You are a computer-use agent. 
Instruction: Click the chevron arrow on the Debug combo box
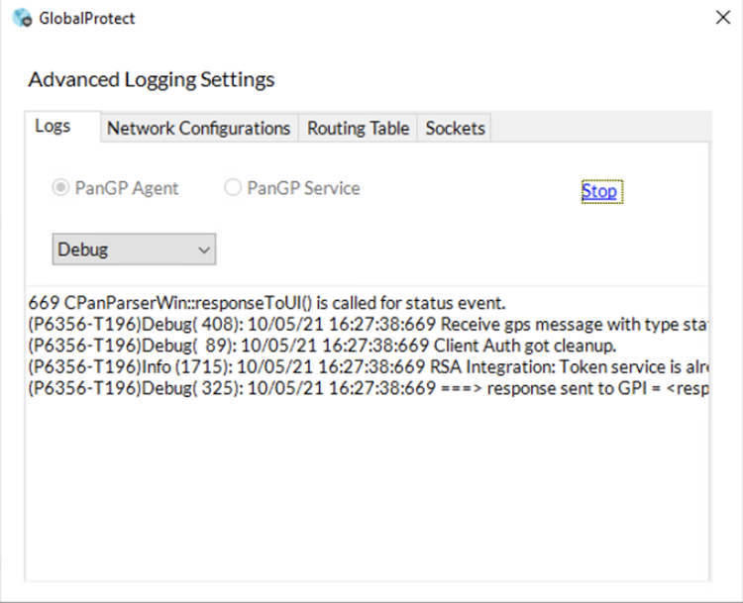pyautogui.click(x=204, y=250)
